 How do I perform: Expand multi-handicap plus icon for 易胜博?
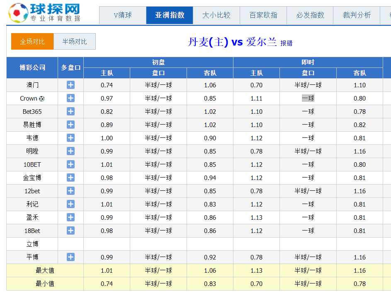tap(70, 125)
